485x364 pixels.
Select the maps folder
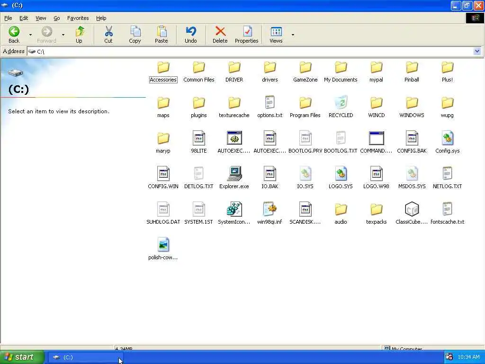[163, 108]
